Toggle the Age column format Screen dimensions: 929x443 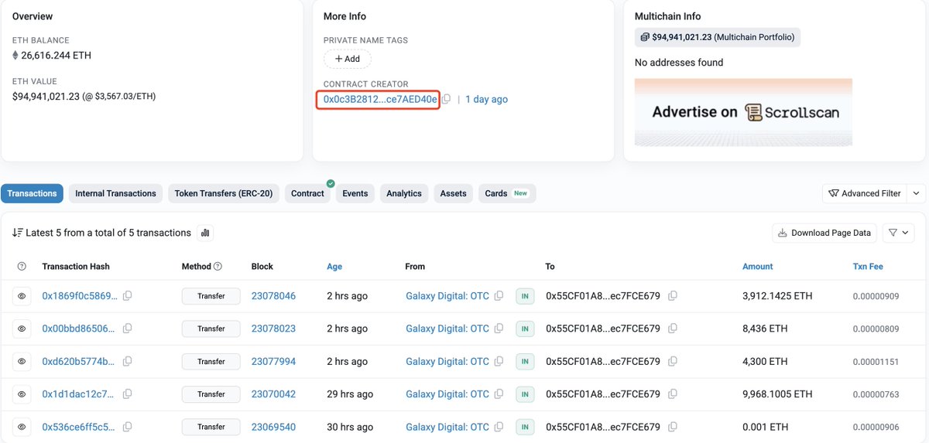[334, 267]
